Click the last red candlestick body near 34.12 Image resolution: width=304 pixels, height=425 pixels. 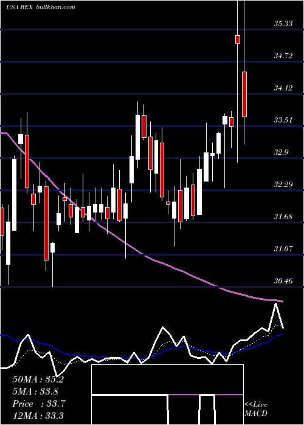click(x=244, y=94)
